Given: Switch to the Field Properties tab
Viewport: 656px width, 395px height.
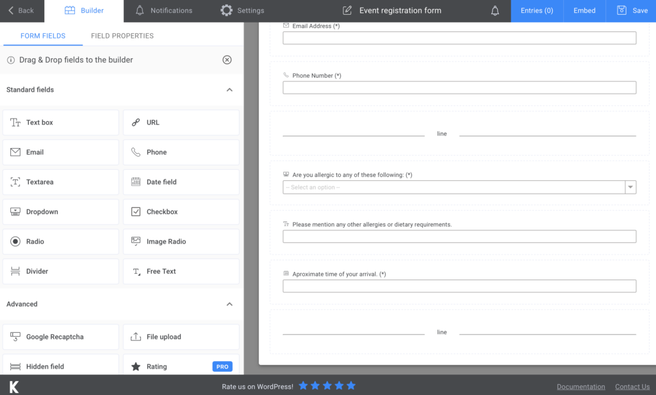Looking at the screenshot, I should pos(122,36).
